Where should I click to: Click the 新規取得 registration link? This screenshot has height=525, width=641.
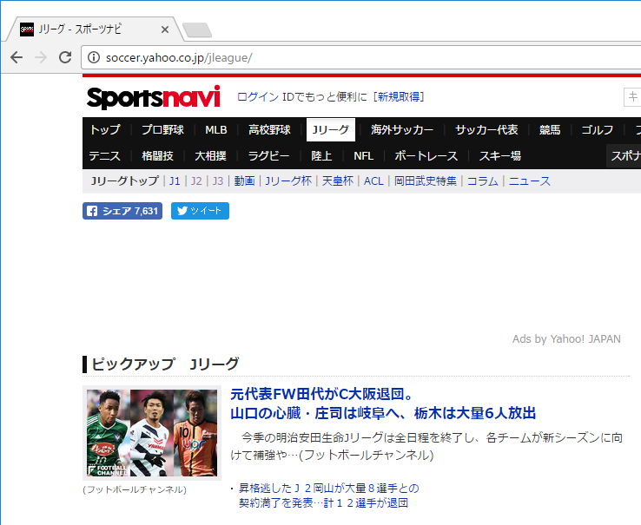(399, 96)
